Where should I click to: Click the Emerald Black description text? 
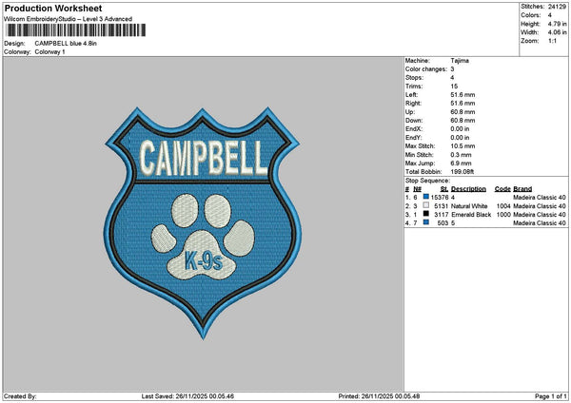pos(471,215)
